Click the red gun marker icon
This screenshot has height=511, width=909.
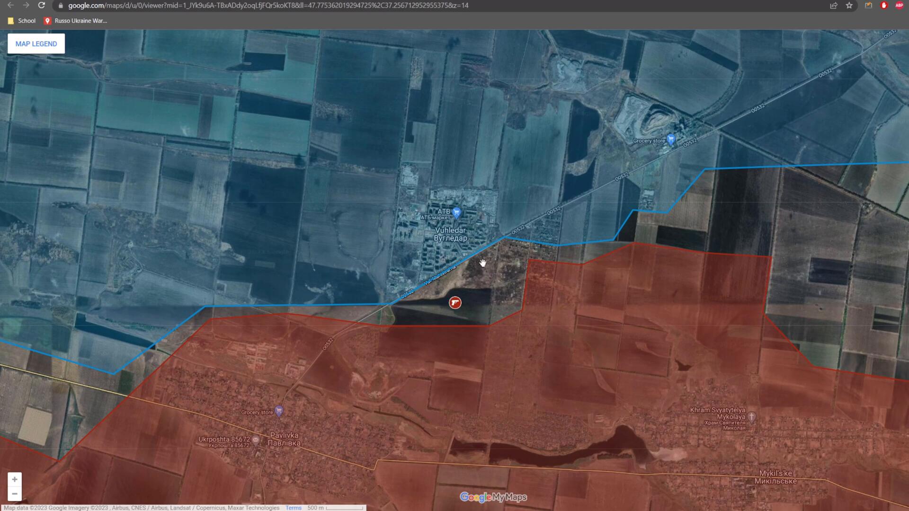(455, 303)
